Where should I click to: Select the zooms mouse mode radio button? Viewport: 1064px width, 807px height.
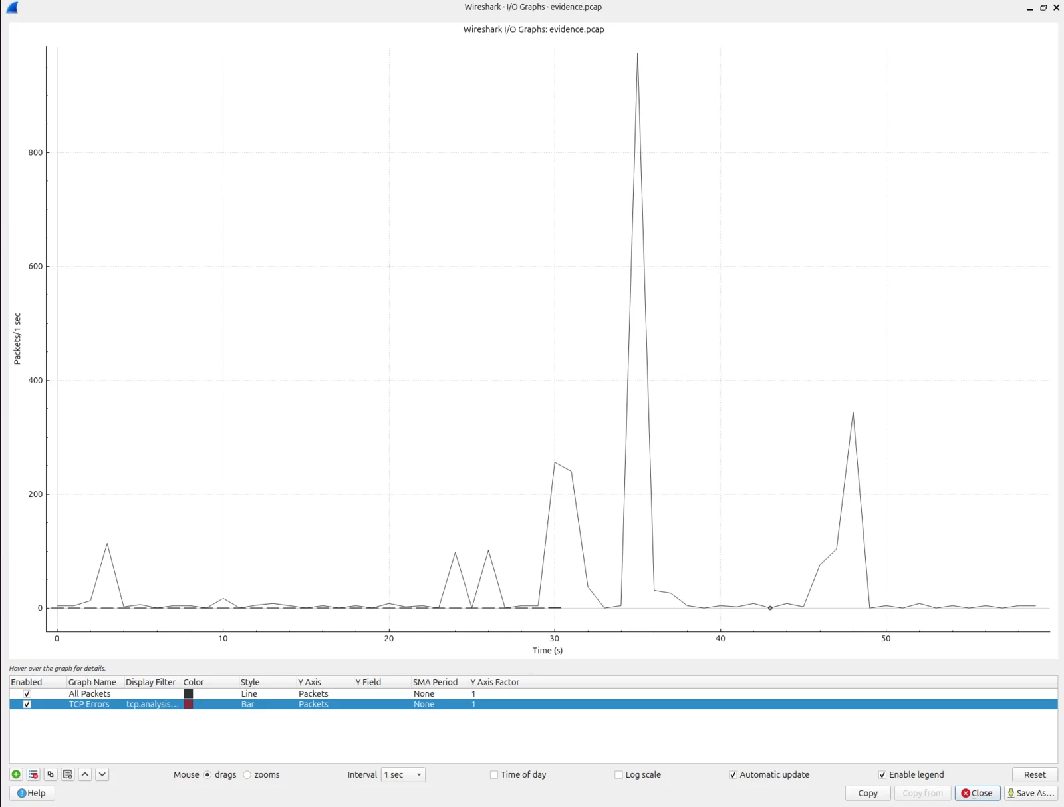pyautogui.click(x=247, y=774)
